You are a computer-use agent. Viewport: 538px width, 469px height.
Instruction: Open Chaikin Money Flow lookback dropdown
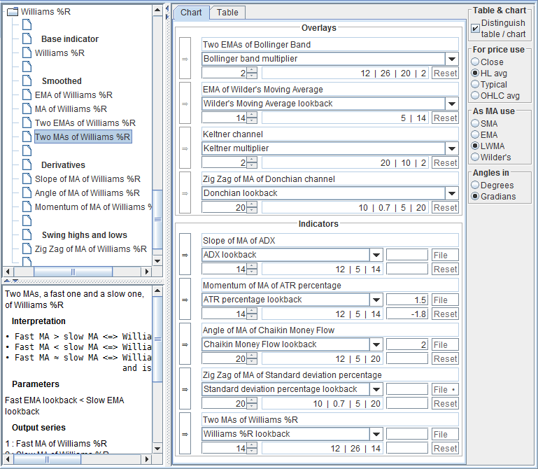click(376, 344)
